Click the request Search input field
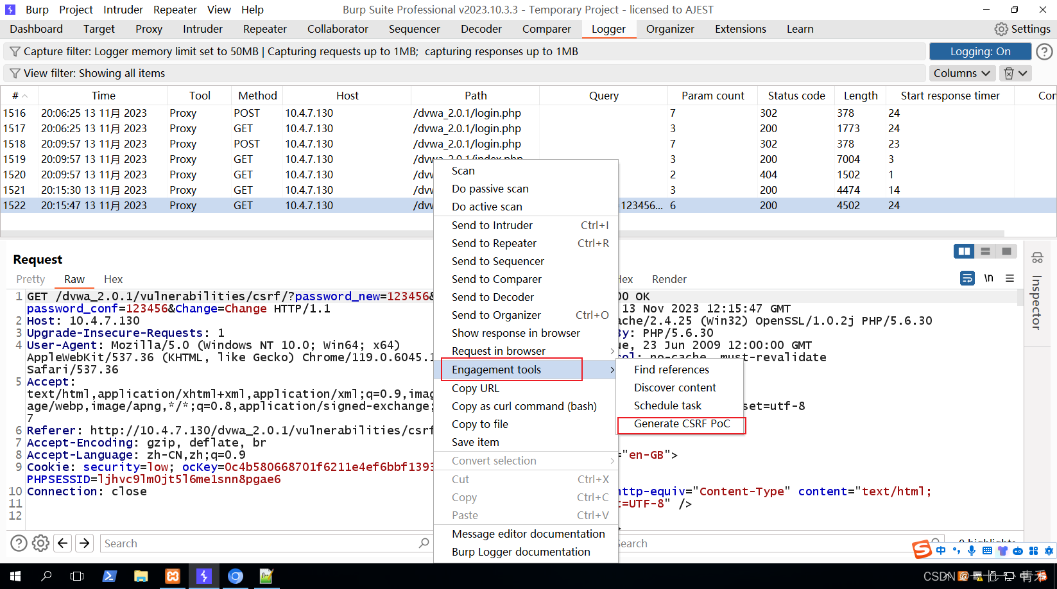 [x=259, y=543]
